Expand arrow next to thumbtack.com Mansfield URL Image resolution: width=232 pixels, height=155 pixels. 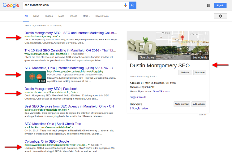(x=68, y=54)
